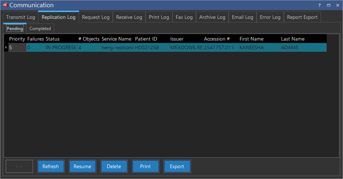Open the Transmit Log tab
Viewport: 343px width, 179px height.
[21, 17]
